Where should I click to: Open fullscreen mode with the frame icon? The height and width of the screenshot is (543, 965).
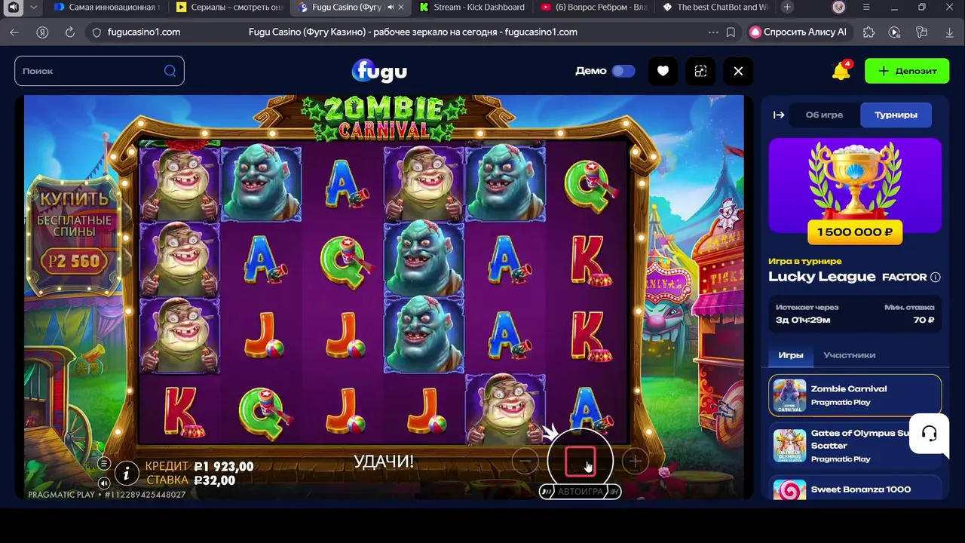[700, 71]
